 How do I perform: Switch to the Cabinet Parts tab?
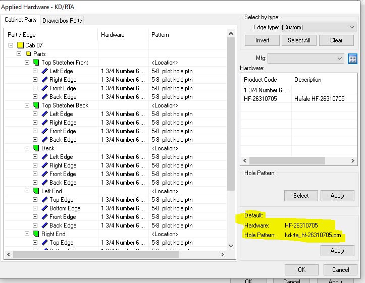pyautogui.click(x=21, y=20)
